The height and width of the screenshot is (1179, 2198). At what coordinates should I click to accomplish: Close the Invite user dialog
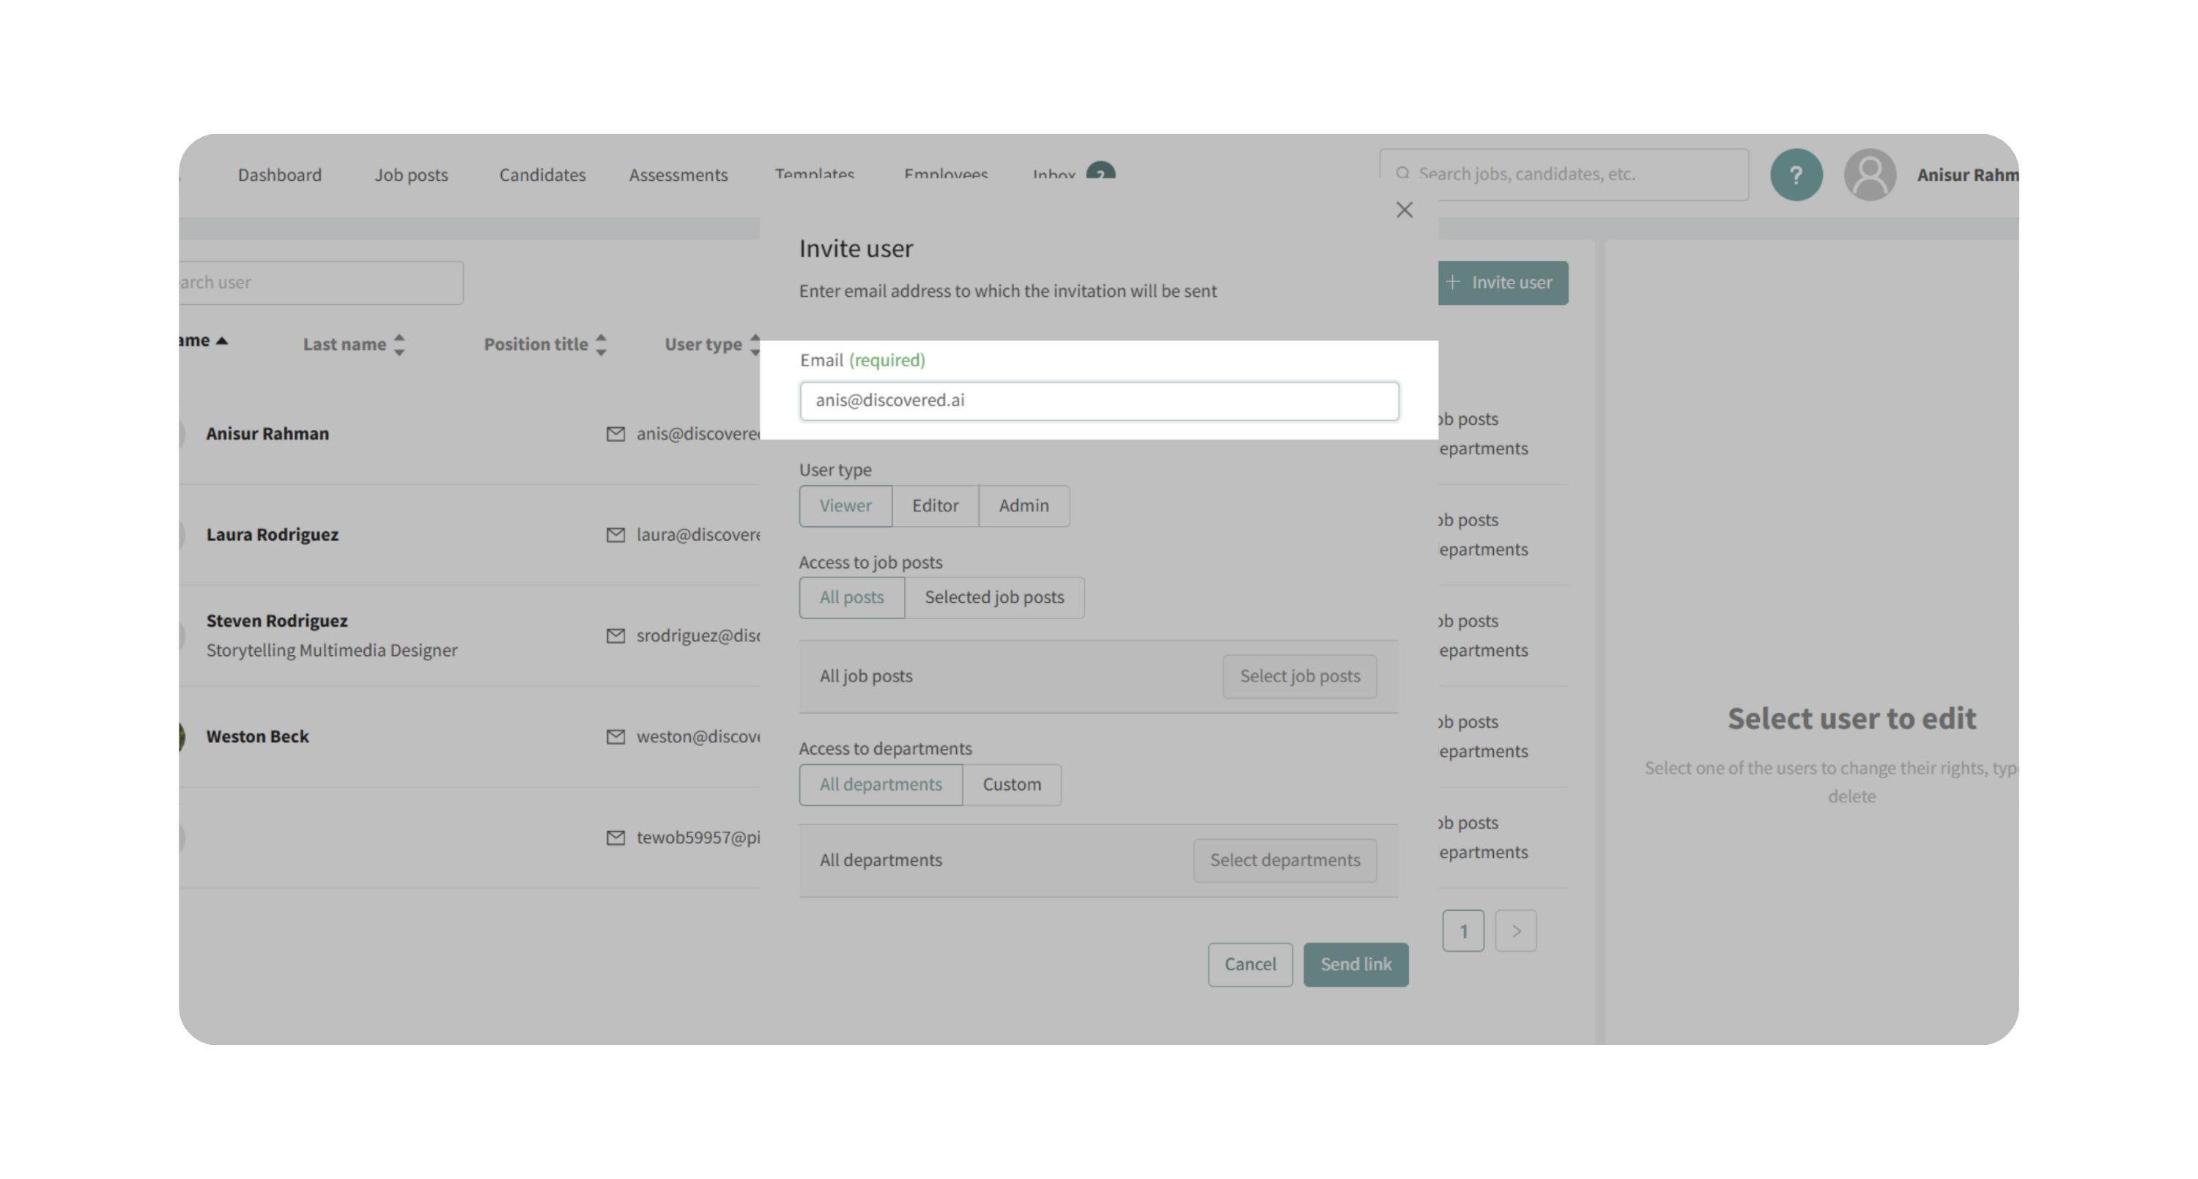point(1404,210)
